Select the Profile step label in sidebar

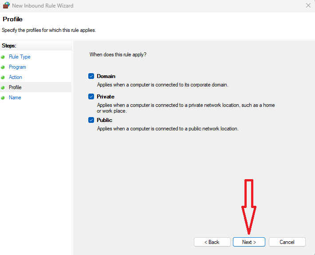point(15,87)
